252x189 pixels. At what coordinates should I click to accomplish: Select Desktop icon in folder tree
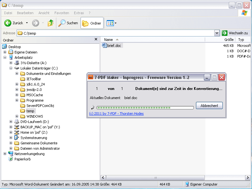(4, 47)
